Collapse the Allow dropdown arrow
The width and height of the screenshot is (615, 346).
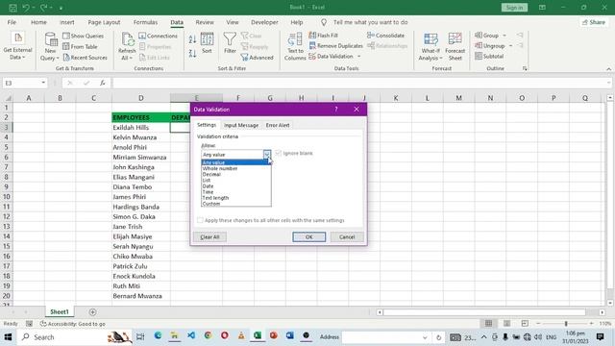pos(267,155)
